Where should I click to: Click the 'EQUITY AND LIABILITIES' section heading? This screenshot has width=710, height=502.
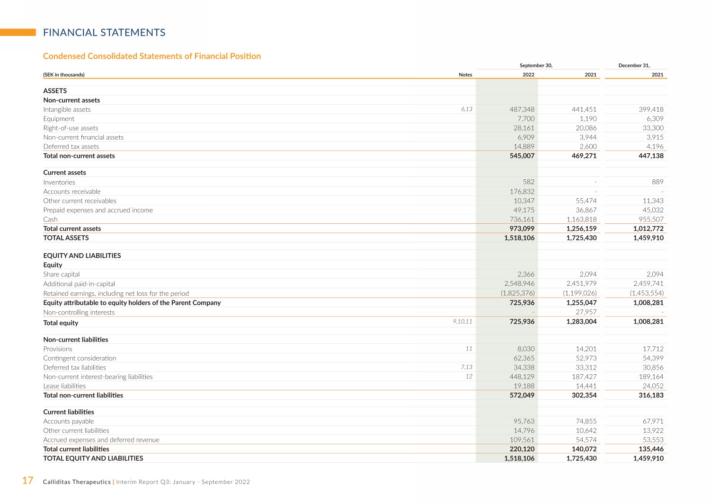82,255
